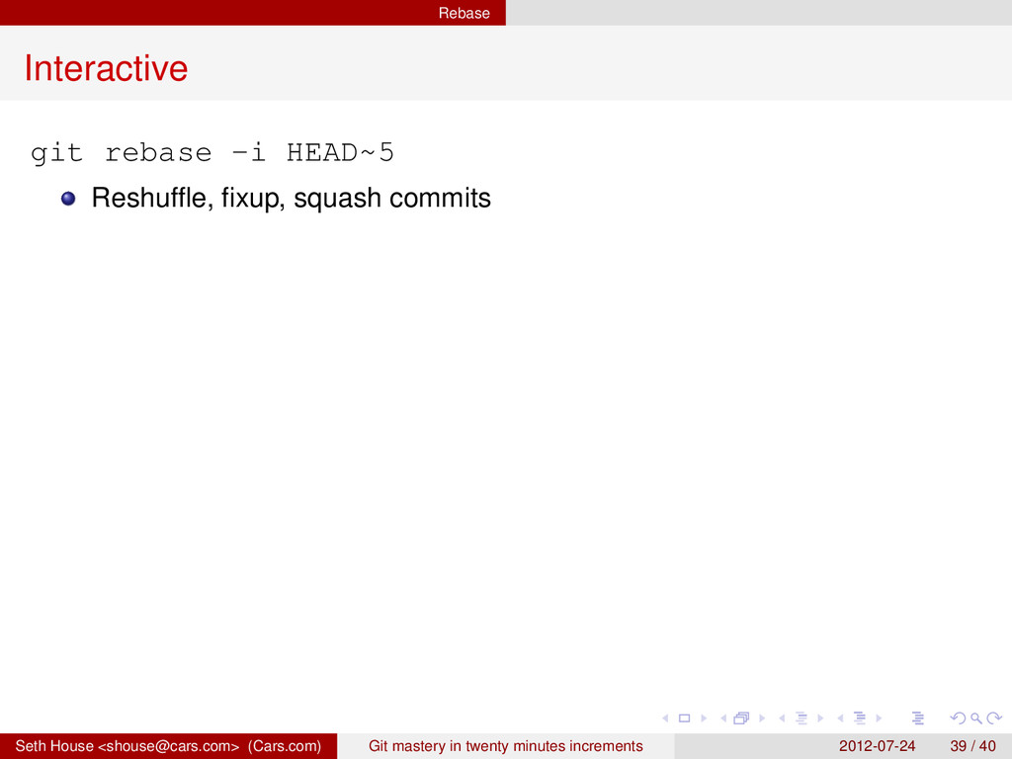
Task: Jump to next section arrow
Action: tap(879, 718)
